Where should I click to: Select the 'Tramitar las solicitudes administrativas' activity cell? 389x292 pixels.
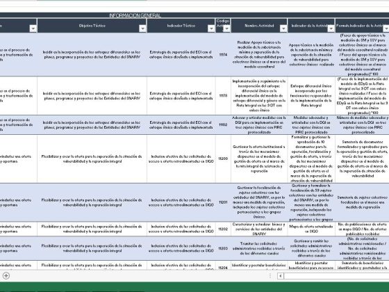click(259, 248)
